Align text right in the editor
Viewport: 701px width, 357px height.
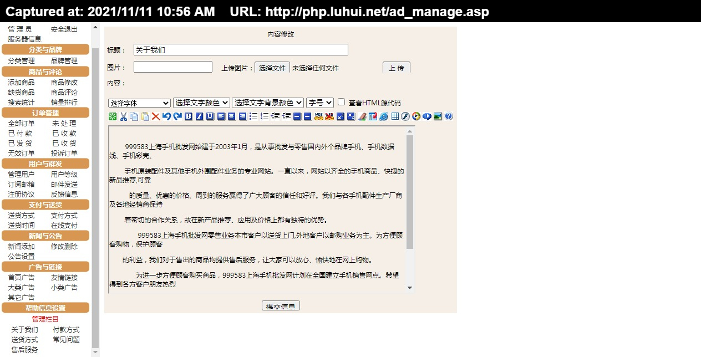(x=242, y=116)
